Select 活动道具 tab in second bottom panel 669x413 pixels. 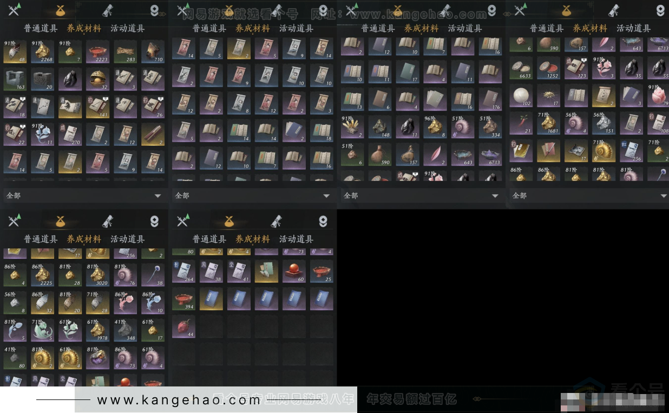296,239
